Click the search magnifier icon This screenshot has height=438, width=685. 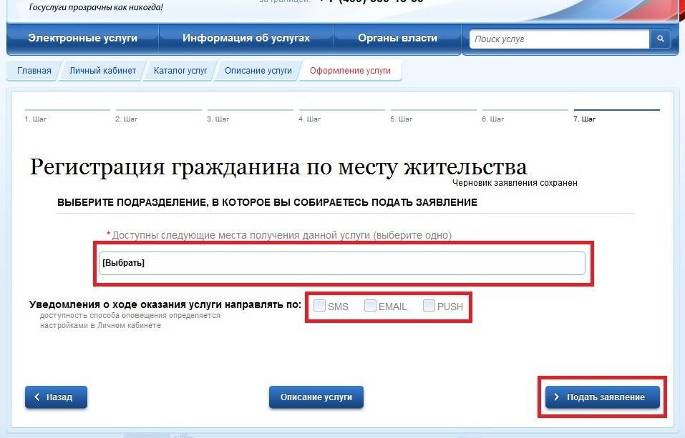point(659,39)
